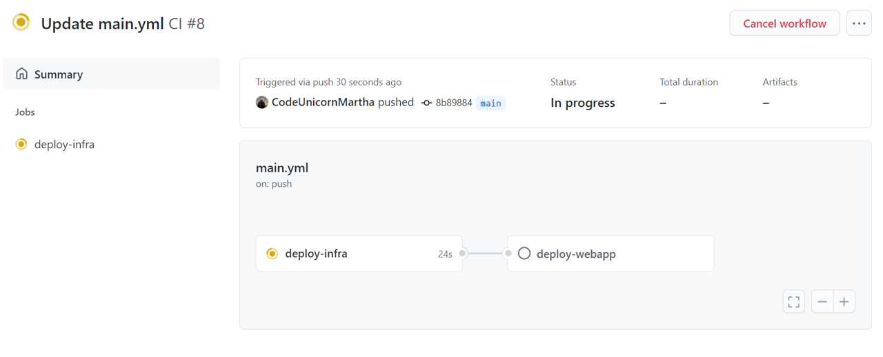The image size is (883, 357).
Task: Click deploy-infra in-progress status icon in sidebar
Action: click(x=21, y=144)
